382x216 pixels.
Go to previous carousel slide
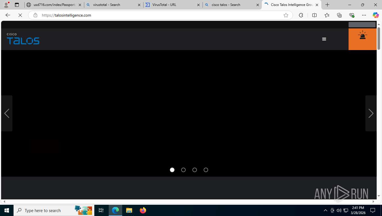pyautogui.click(x=7, y=113)
